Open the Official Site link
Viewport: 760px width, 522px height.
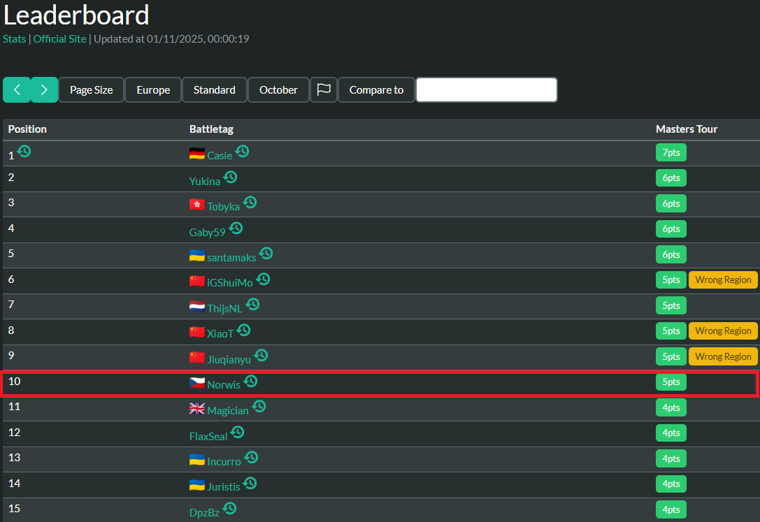pos(59,38)
